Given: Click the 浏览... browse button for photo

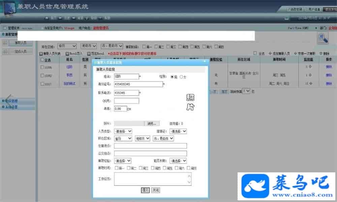Looking at the screenshot, I should coord(152,124).
